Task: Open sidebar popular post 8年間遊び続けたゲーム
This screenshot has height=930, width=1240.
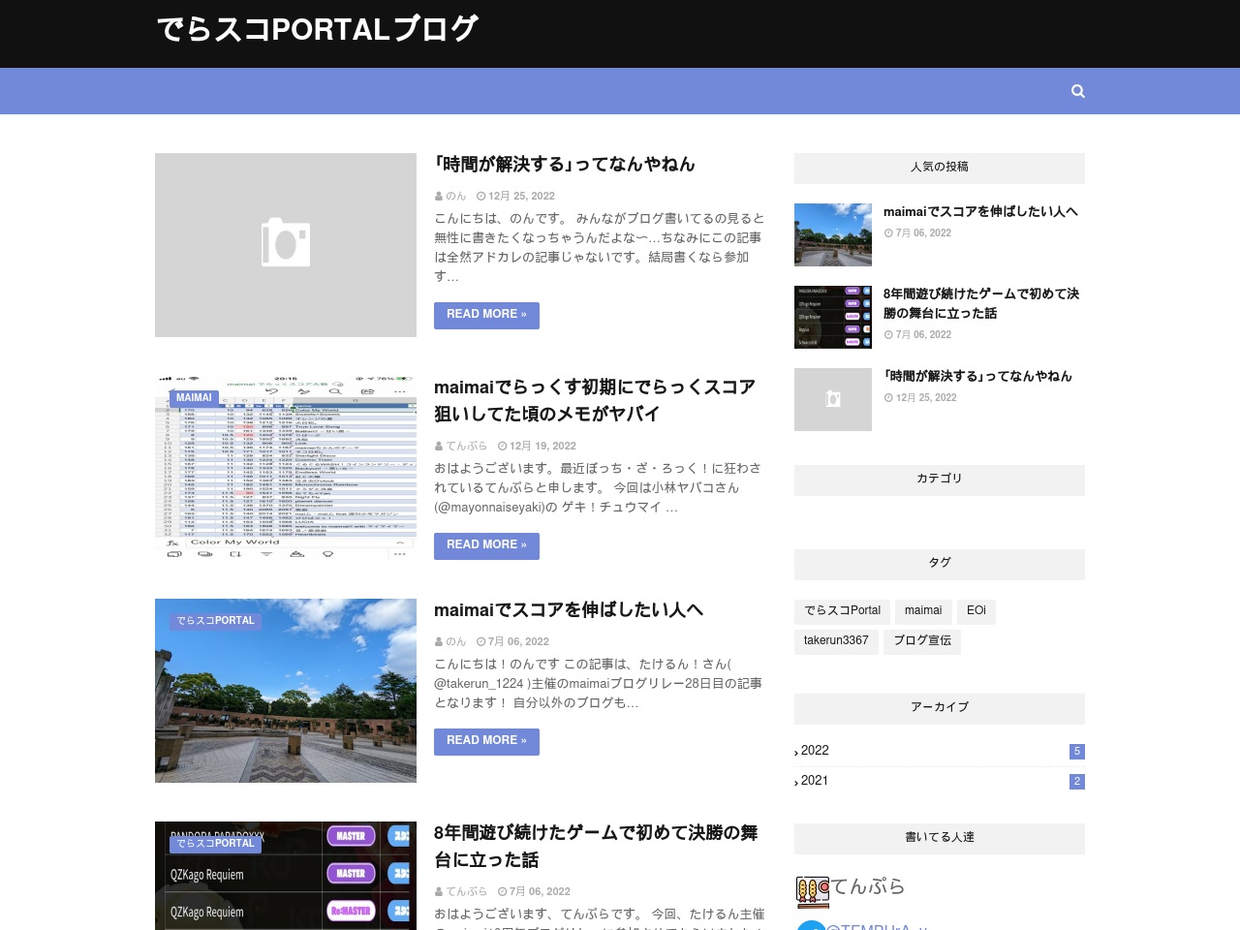Action: pyautogui.click(x=981, y=303)
